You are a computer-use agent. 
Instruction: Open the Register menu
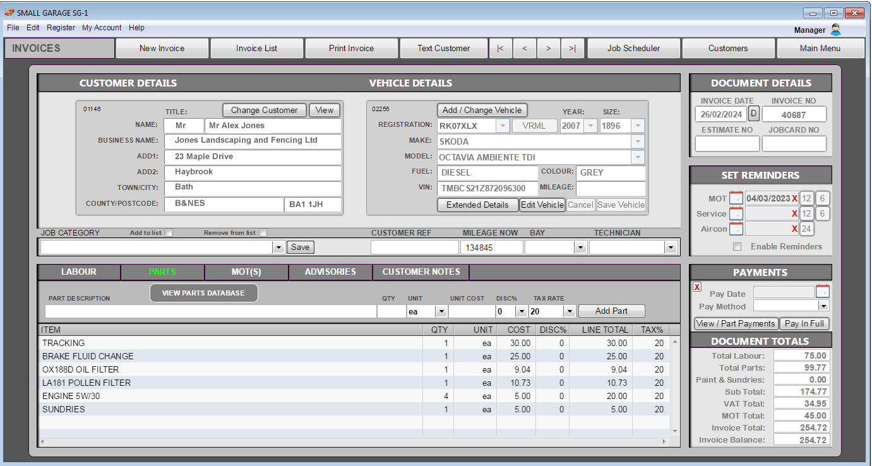pos(61,27)
